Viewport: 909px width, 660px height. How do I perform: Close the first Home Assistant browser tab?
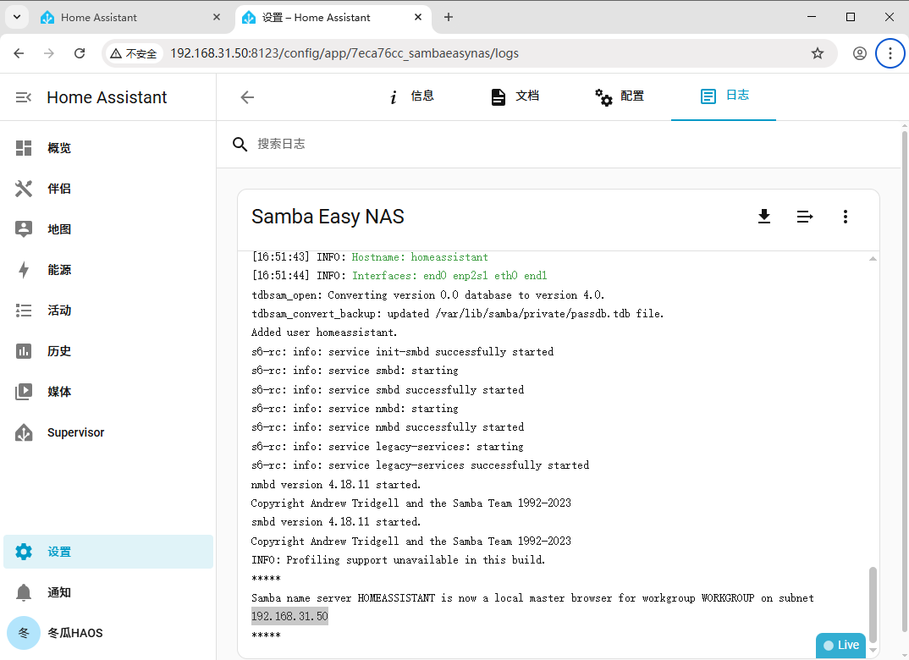point(217,18)
